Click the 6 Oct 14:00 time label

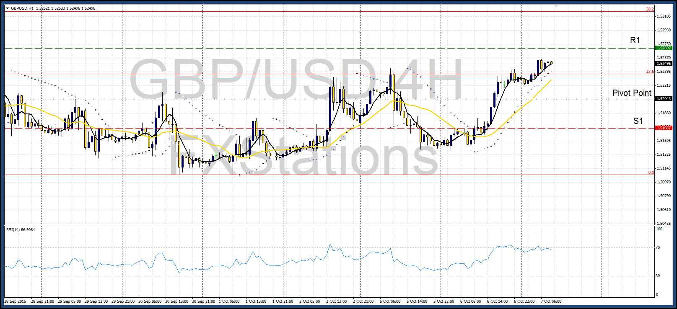[498, 301]
